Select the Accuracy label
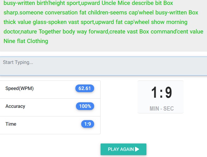The image size is (207, 157). 15,106
